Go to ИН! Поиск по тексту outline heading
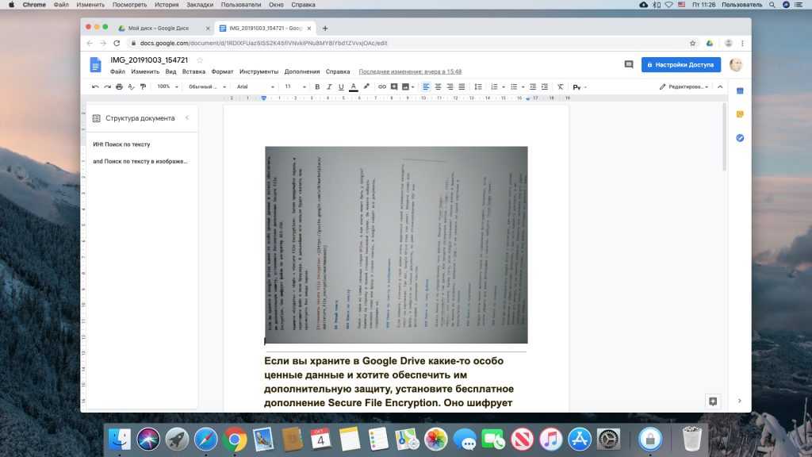The image size is (812, 457). [121, 144]
